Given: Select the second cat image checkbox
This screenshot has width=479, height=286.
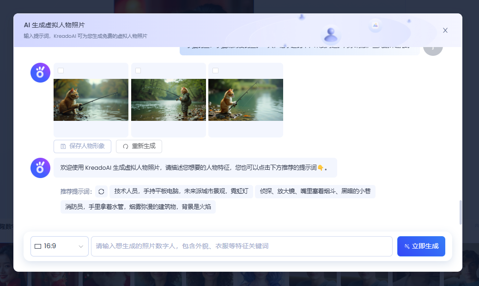Looking at the screenshot, I should (x=138, y=71).
